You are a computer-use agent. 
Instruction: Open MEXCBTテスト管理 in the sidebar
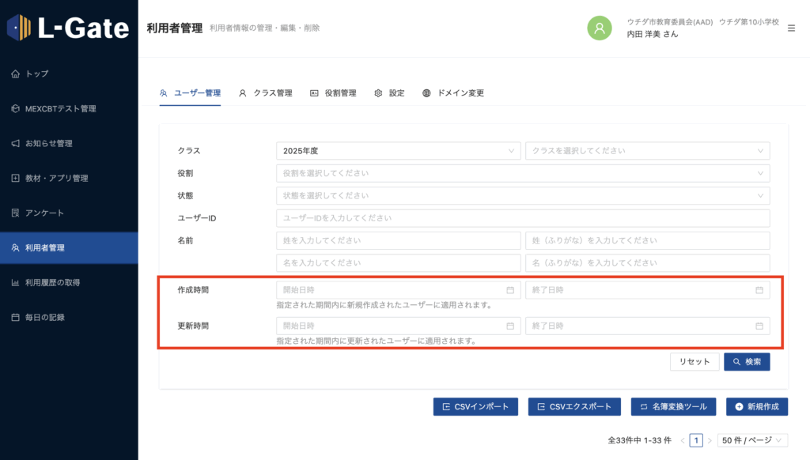tap(60, 108)
